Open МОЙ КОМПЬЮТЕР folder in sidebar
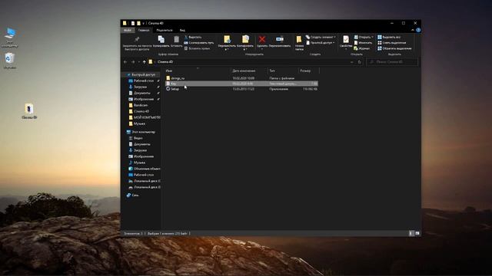Viewport: 492px width, 276px height. point(146,117)
